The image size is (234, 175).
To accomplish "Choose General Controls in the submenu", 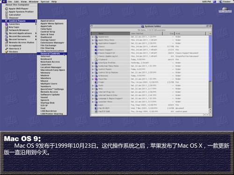I will coord(52,54).
